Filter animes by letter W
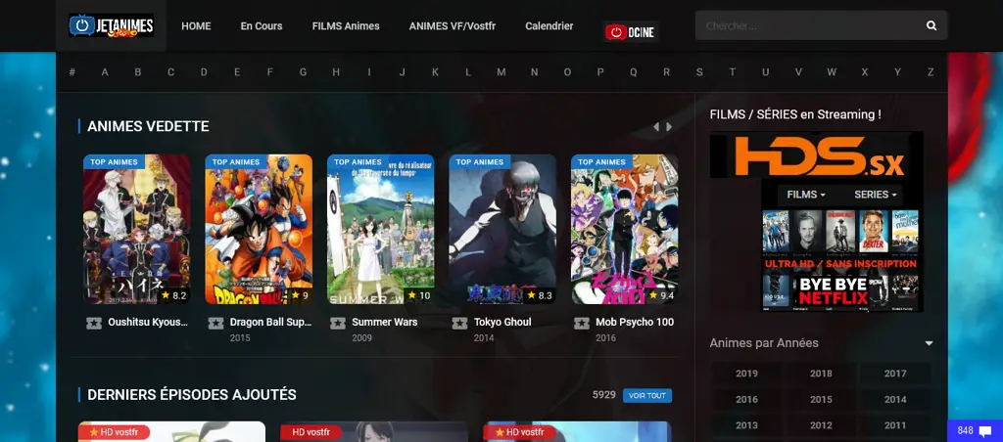 832,72
